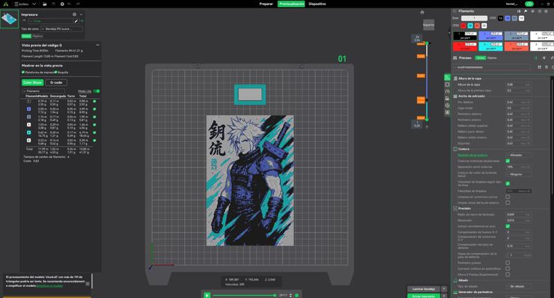This screenshot has height=298, width=554.
Task: Click the home view icon above canvas
Action: (422, 12)
